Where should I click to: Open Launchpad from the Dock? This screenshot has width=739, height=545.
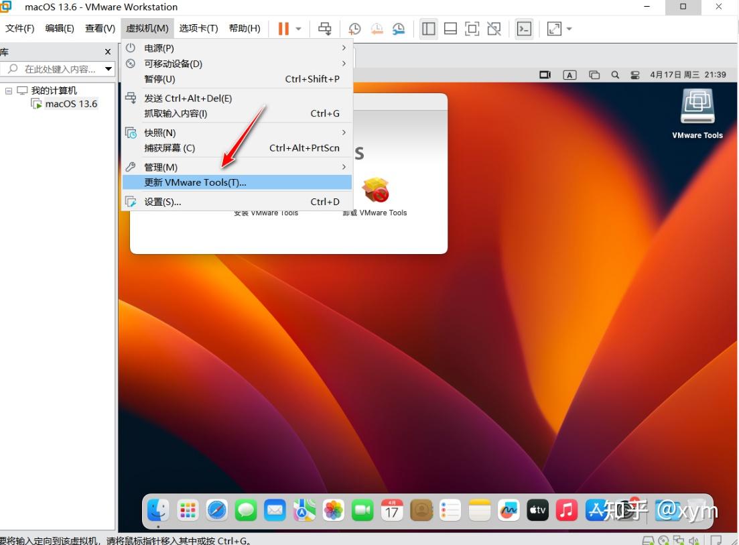pyautogui.click(x=188, y=511)
